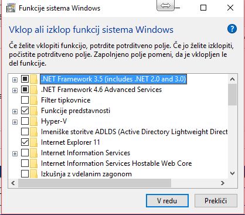Image resolution: width=245 pixels, height=215 pixels.
Task: Confirm with the V redu button
Action: point(167,201)
